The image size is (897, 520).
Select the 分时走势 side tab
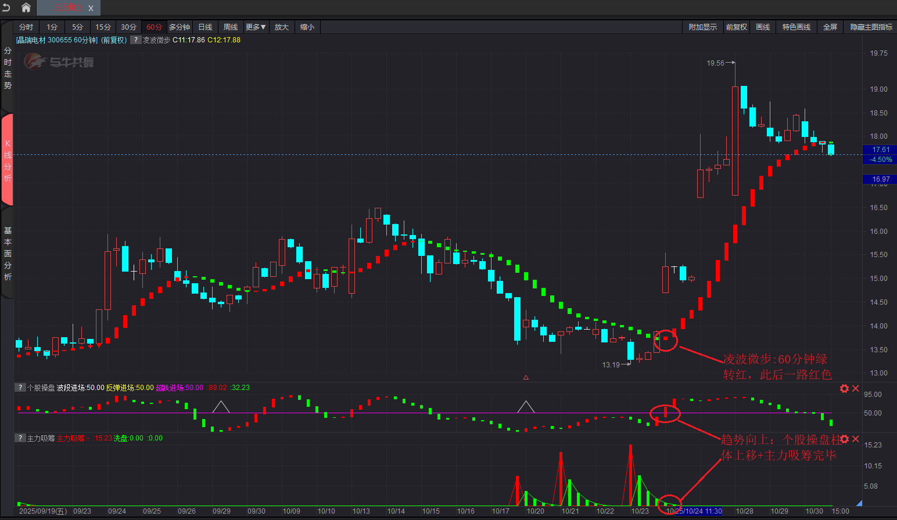(x=8, y=68)
